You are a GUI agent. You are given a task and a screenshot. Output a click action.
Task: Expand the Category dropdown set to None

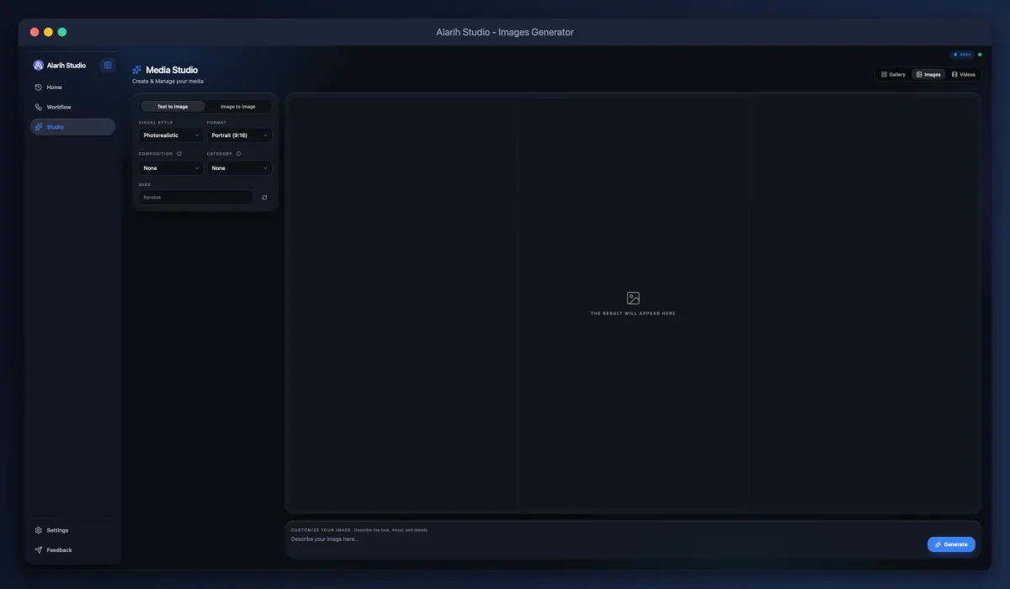pyautogui.click(x=239, y=168)
